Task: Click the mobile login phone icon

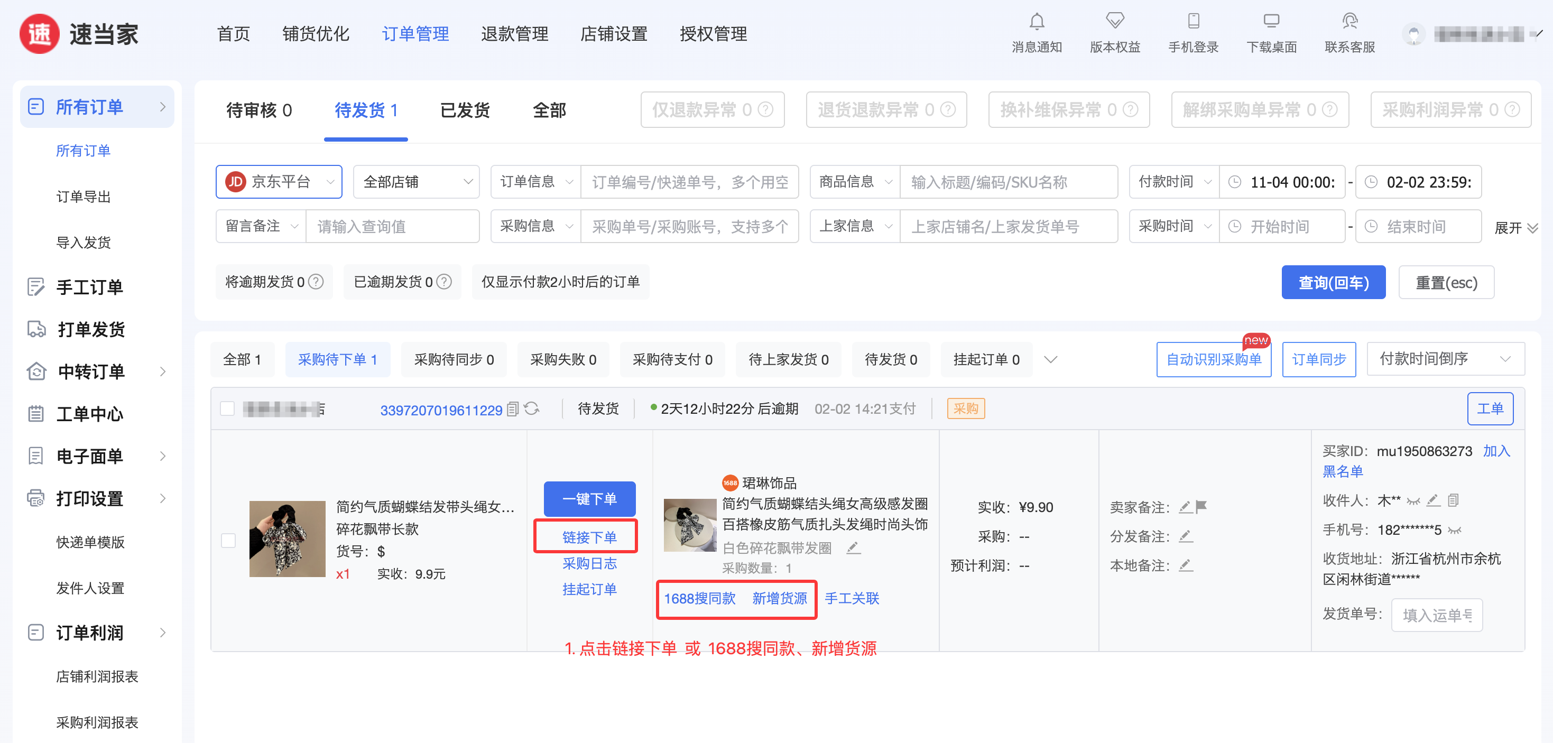Action: click(x=1193, y=21)
